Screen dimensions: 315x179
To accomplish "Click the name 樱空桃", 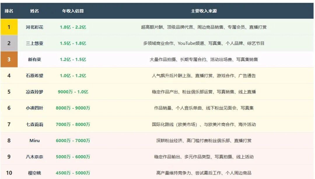I will [x=34, y=173].
